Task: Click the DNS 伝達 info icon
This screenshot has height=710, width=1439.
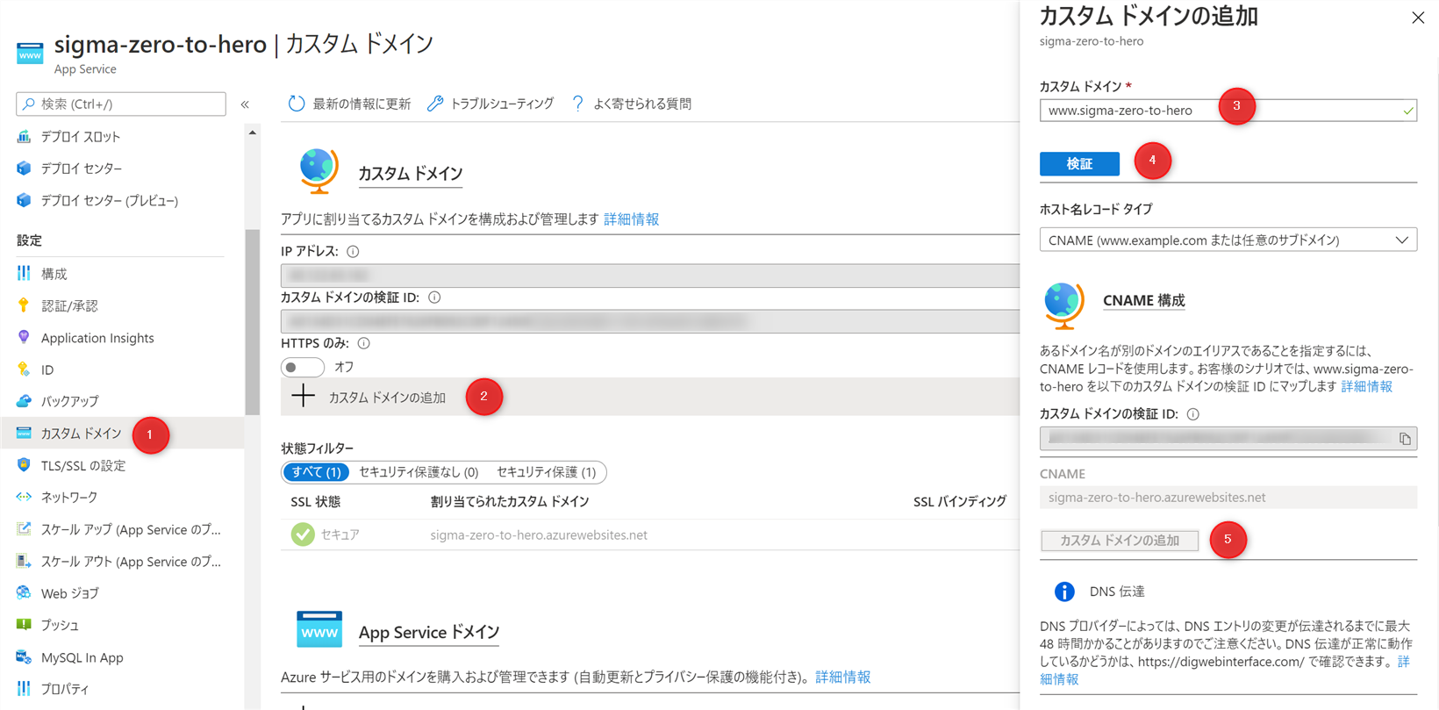Action: [x=1064, y=592]
